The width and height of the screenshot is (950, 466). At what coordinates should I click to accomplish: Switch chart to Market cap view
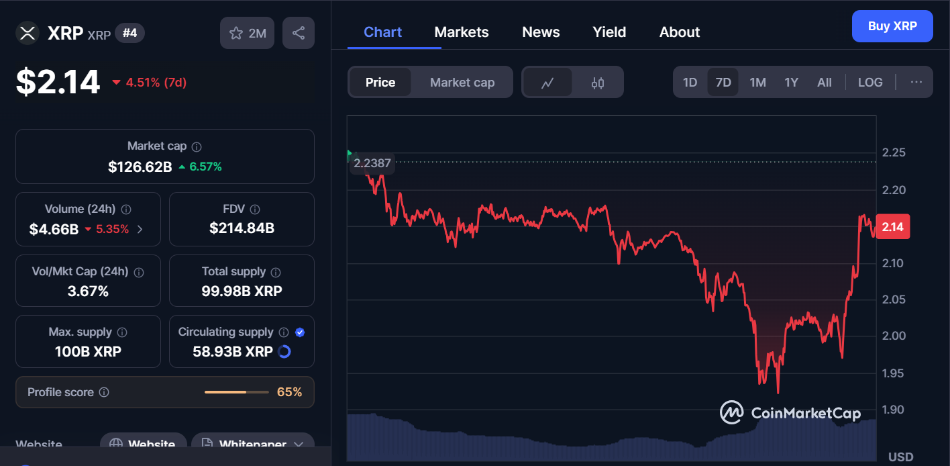462,83
